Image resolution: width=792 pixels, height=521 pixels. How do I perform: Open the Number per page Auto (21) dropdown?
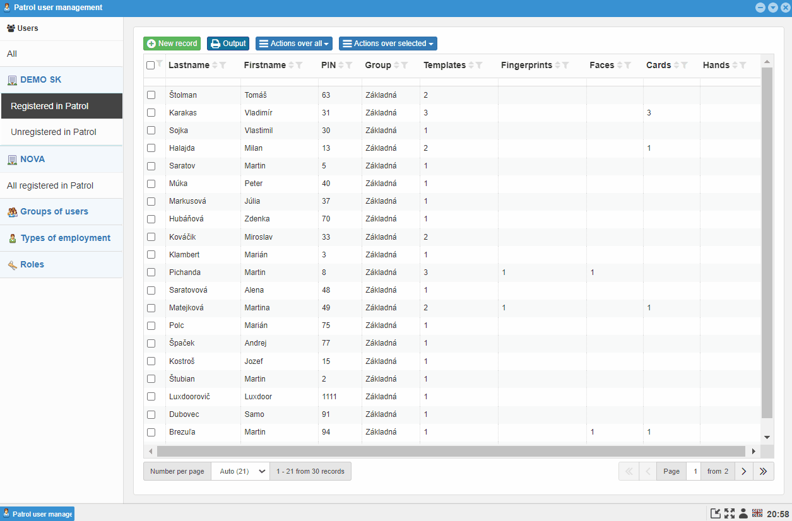[240, 471]
